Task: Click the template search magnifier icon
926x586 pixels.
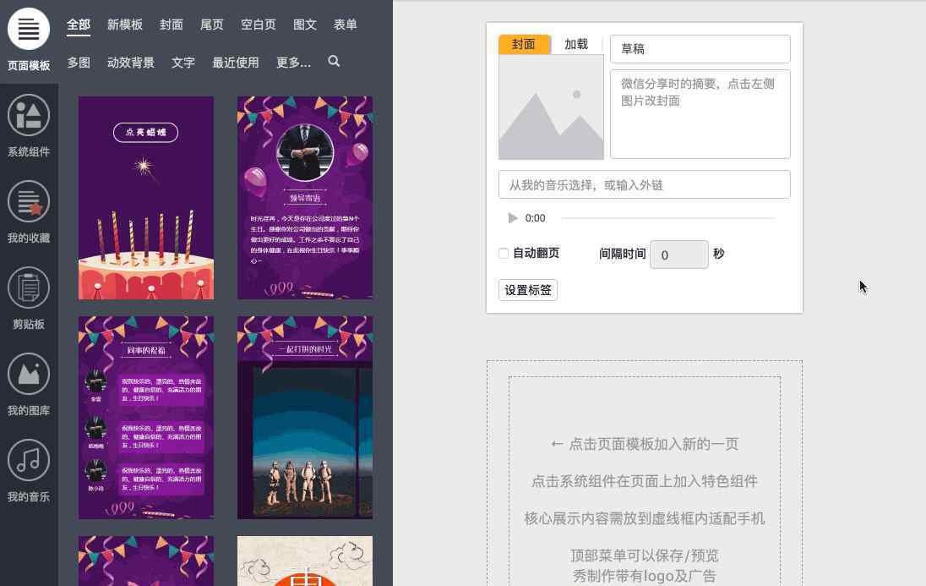Action: coord(334,61)
